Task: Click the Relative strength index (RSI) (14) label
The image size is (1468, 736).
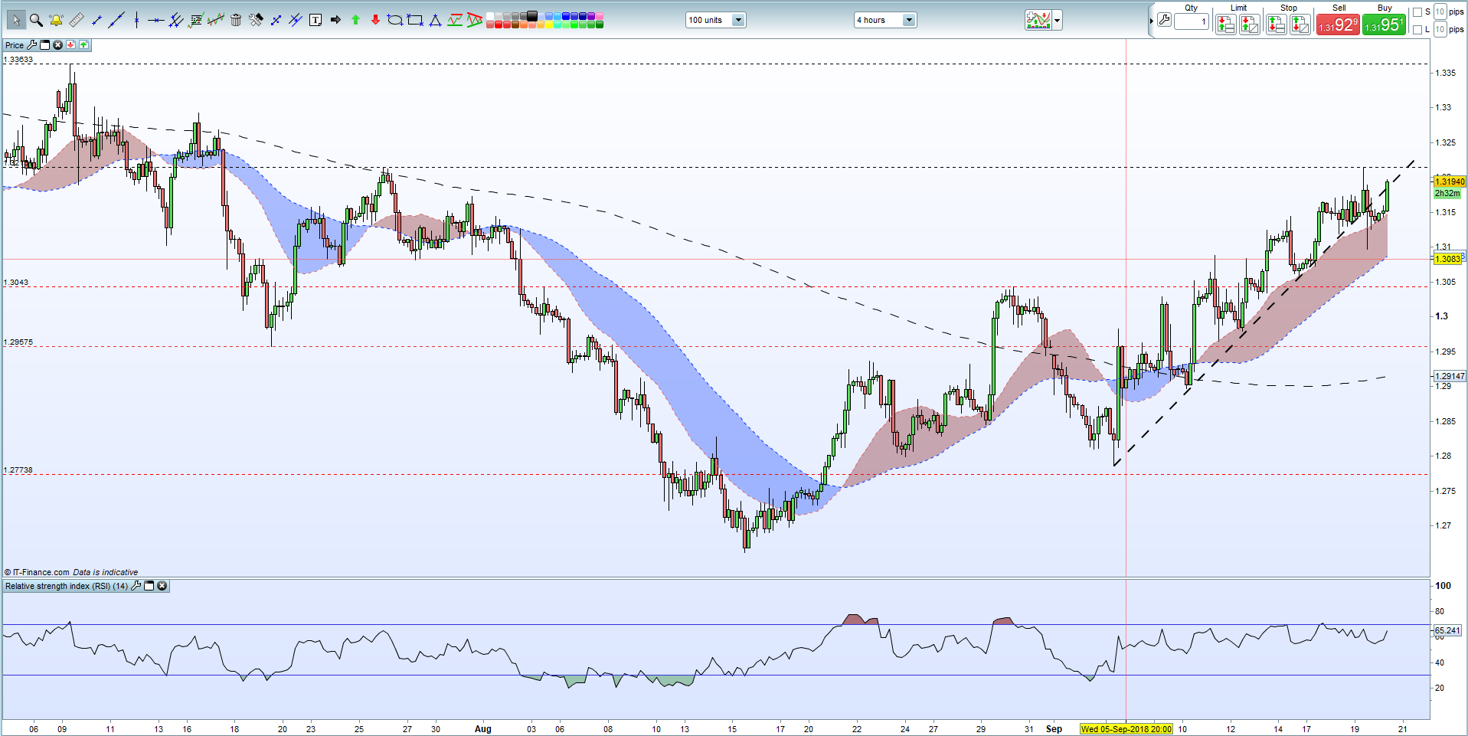Action: coord(67,586)
